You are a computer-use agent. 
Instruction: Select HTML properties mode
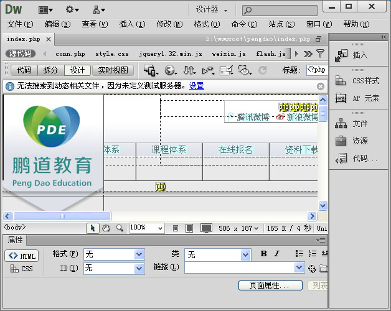click(x=22, y=256)
